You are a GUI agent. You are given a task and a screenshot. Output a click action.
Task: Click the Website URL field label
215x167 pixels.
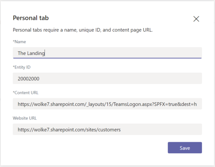pyautogui.click(x=25, y=118)
